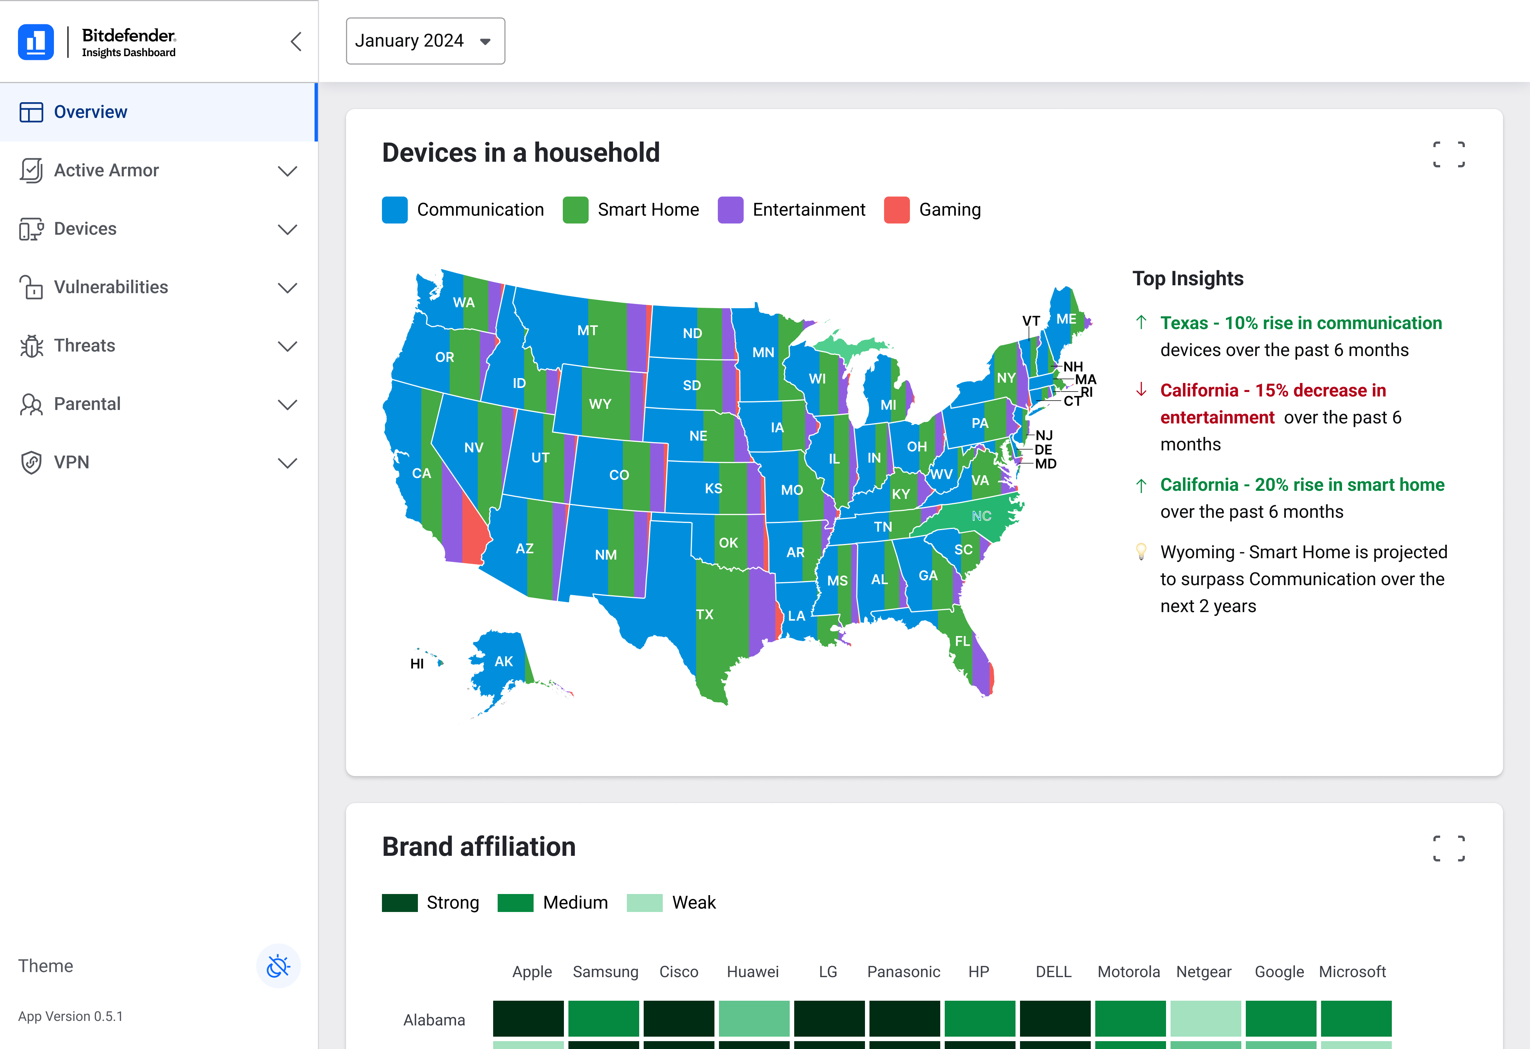Click the Top Insights heading

point(1188,279)
